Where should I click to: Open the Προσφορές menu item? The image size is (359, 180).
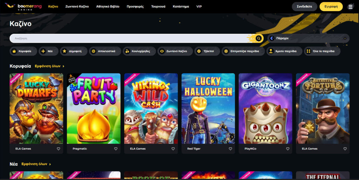(x=135, y=6)
